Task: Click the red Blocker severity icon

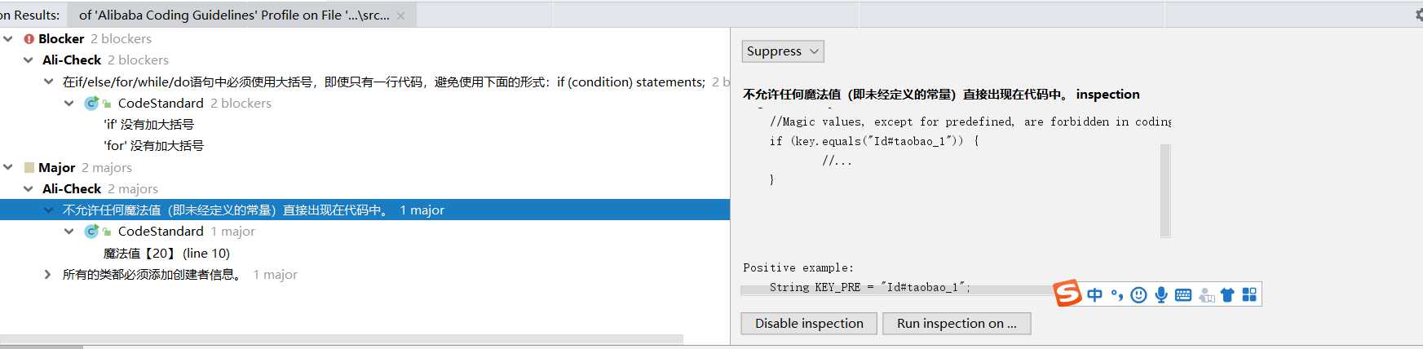Action: click(x=29, y=39)
